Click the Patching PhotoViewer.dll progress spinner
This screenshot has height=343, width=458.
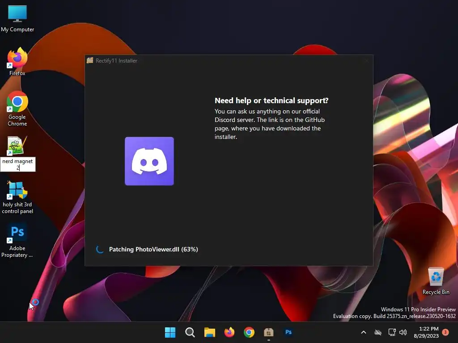(x=100, y=249)
